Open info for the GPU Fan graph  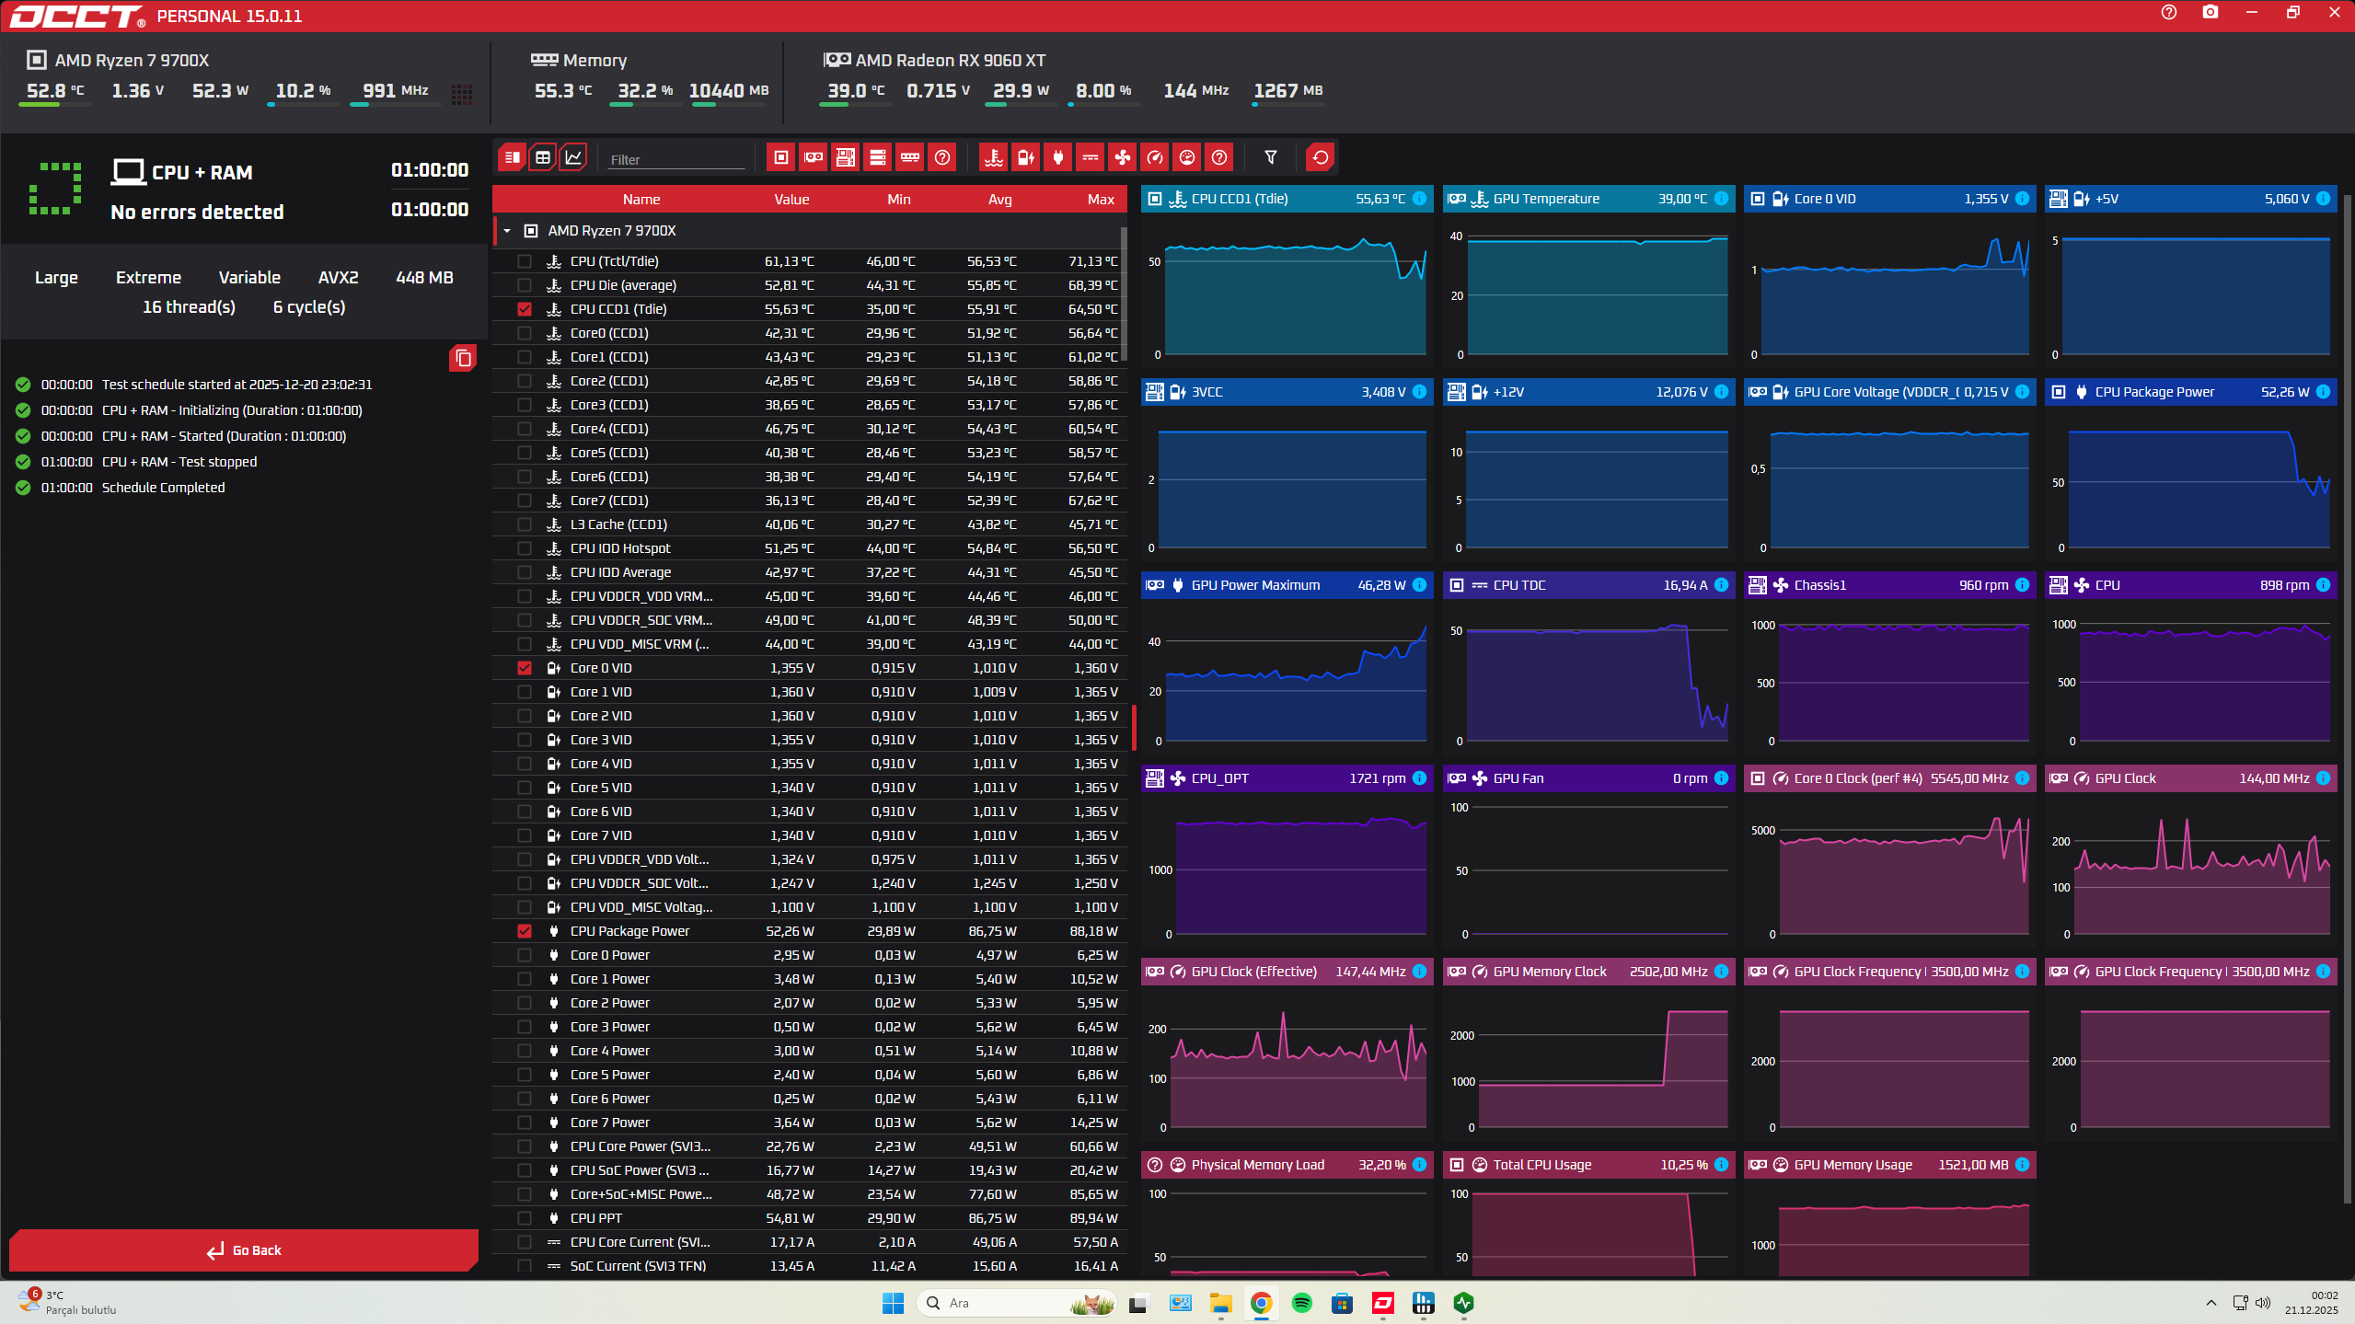pyautogui.click(x=1721, y=778)
